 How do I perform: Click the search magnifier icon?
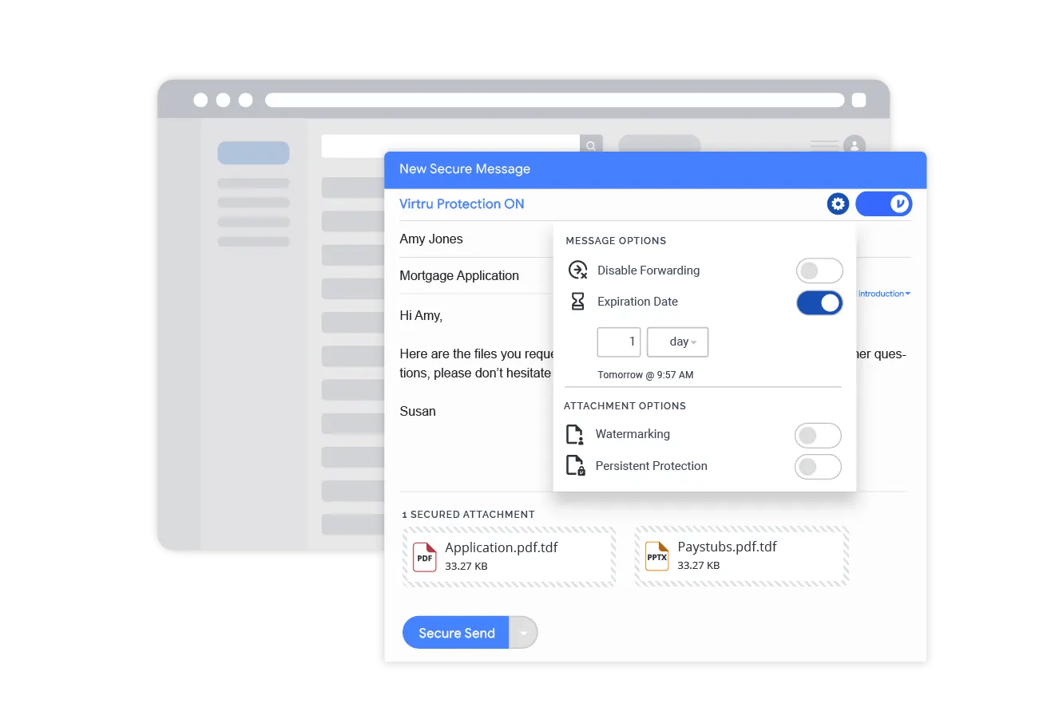pos(591,146)
